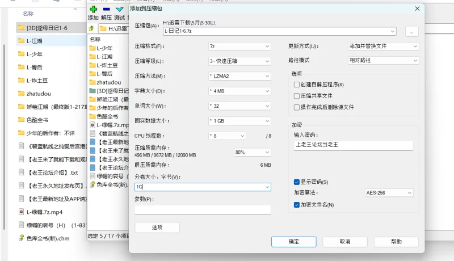Screen dimensions: 454x261
Task: Open 单词大小 32 dropdown
Action: (x=239, y=106)
